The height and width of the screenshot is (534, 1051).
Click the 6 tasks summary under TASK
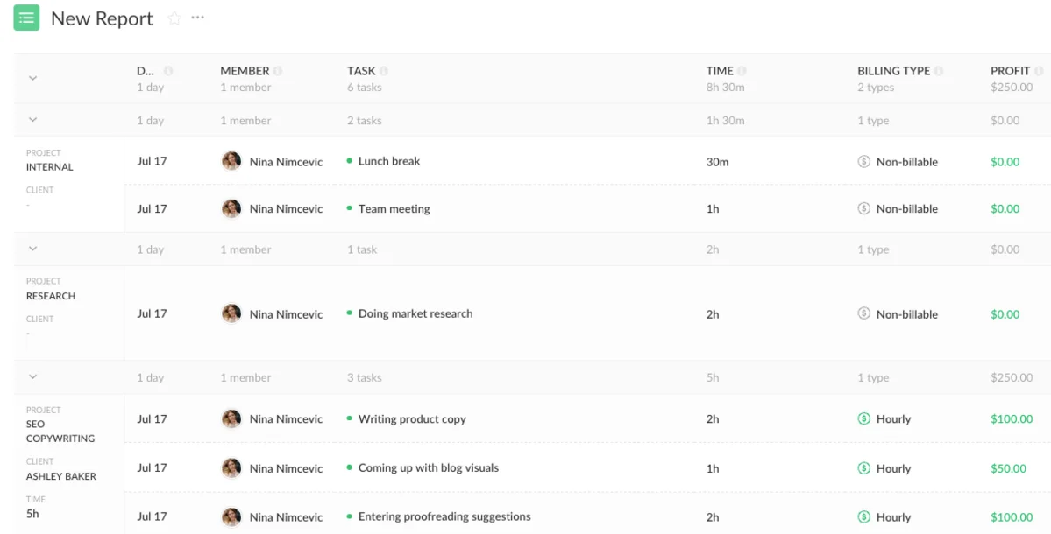pyautogui.click(x=364, y=87)
